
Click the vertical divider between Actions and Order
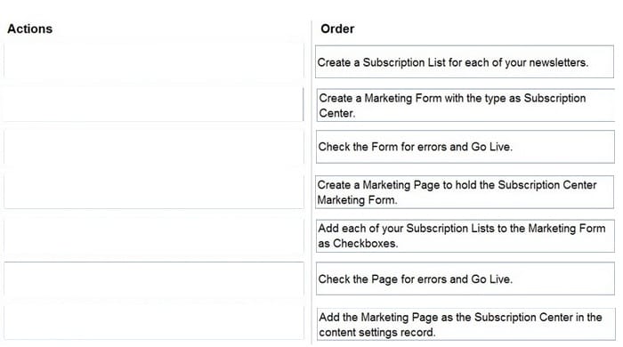[x=311, y=182]
